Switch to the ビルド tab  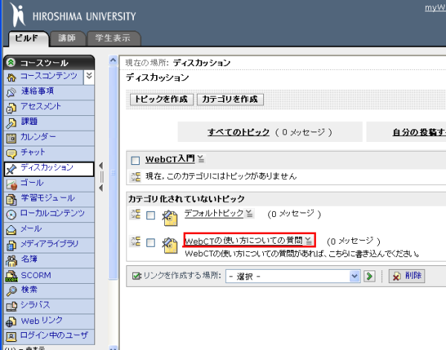(28, 38)
